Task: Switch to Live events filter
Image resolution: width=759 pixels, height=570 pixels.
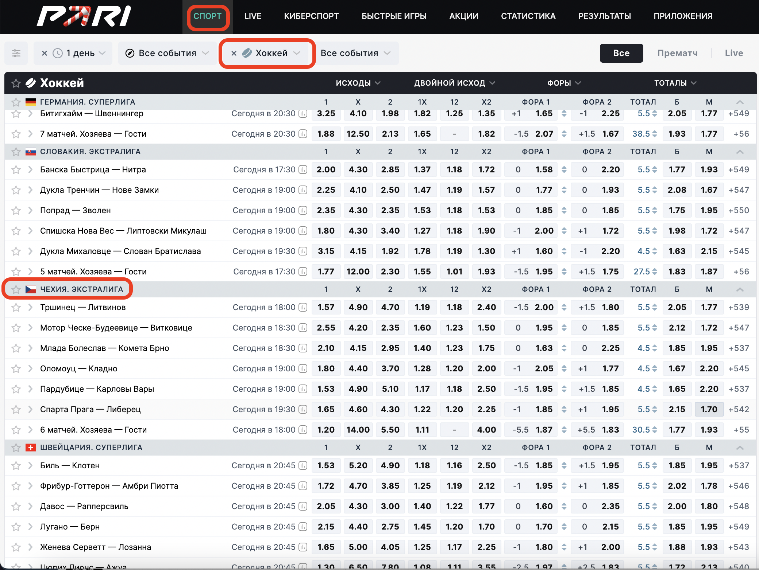Action: pyautogui.click(x=734, y=53)
